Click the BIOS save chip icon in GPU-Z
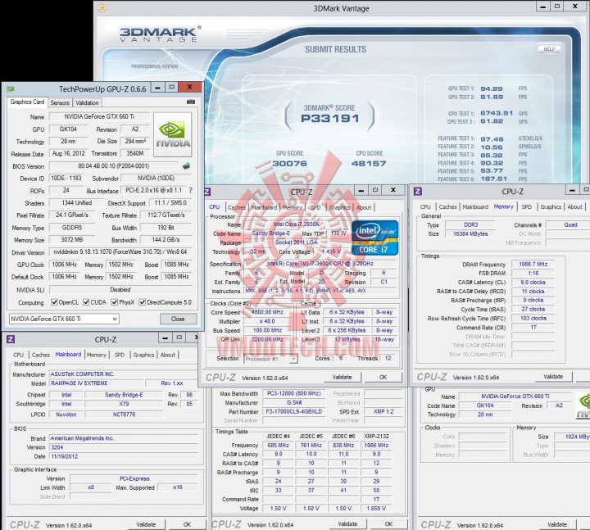Screen dimensions: 590x530 pyautogui.click(x=186, y=165)
